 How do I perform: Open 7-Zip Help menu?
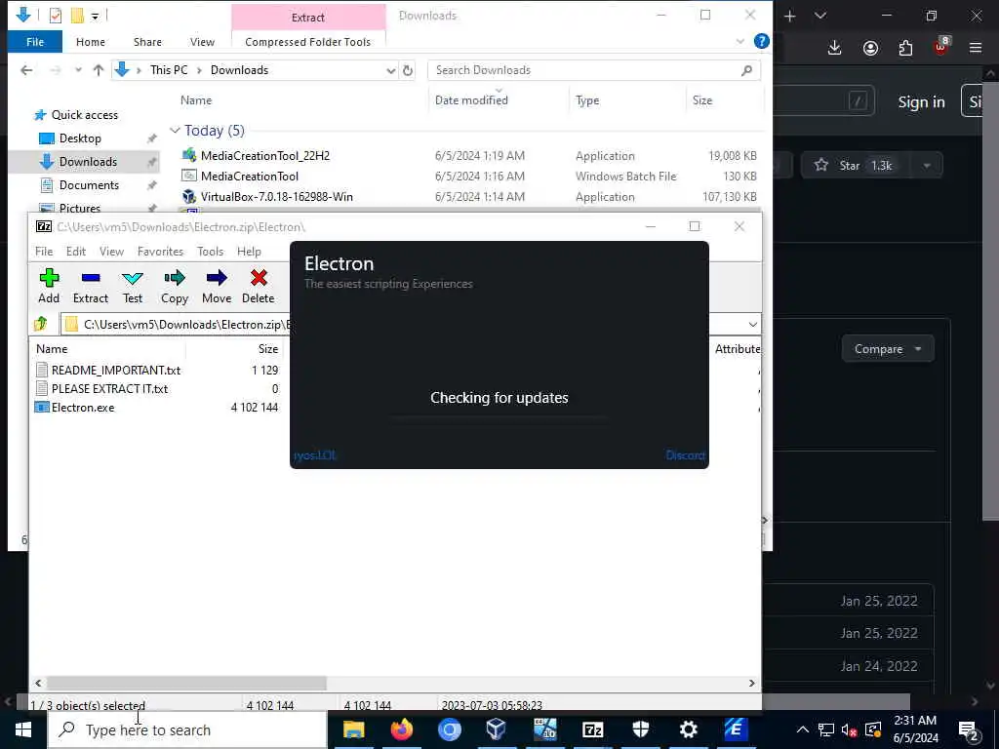pos(249,252)
